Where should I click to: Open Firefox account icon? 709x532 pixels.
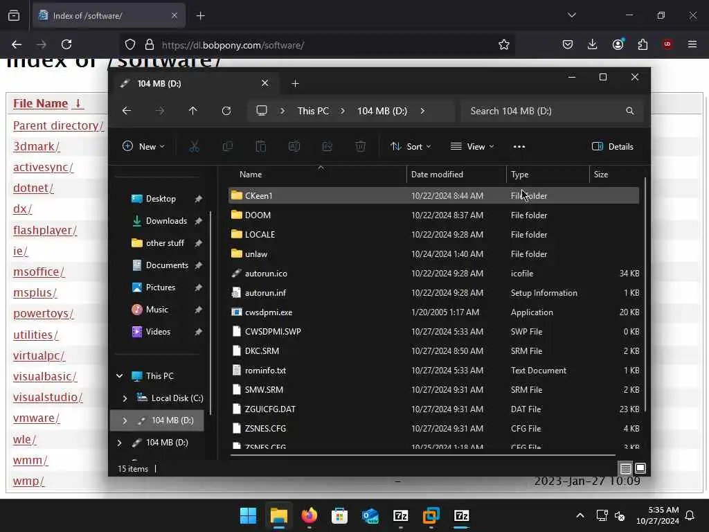pos(618,44)
